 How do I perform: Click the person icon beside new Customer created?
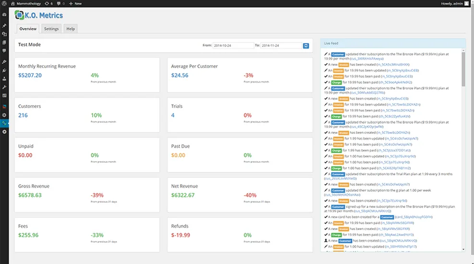pos(326,241)
